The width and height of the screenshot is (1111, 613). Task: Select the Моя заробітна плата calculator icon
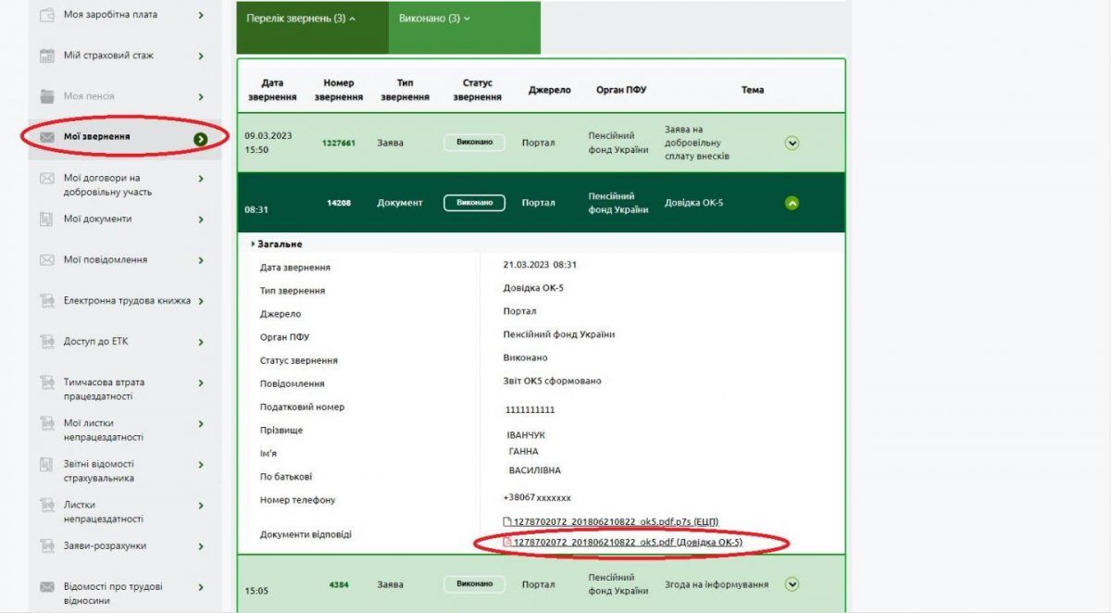[x=48, y=14]
